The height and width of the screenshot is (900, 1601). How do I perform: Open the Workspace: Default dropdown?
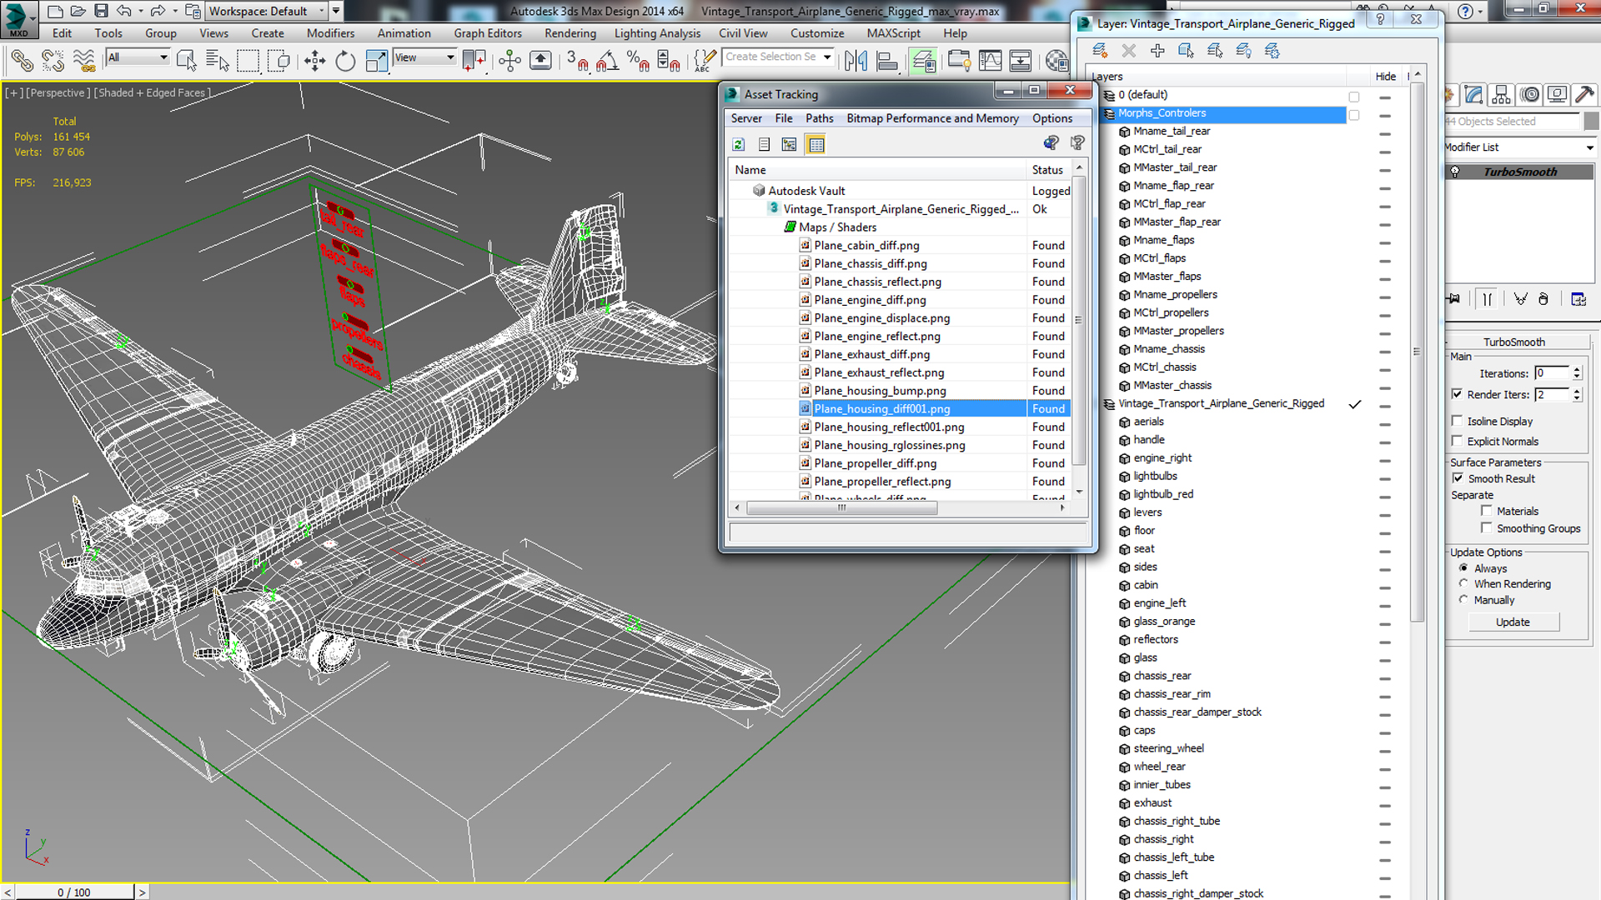tap(267, 11)
